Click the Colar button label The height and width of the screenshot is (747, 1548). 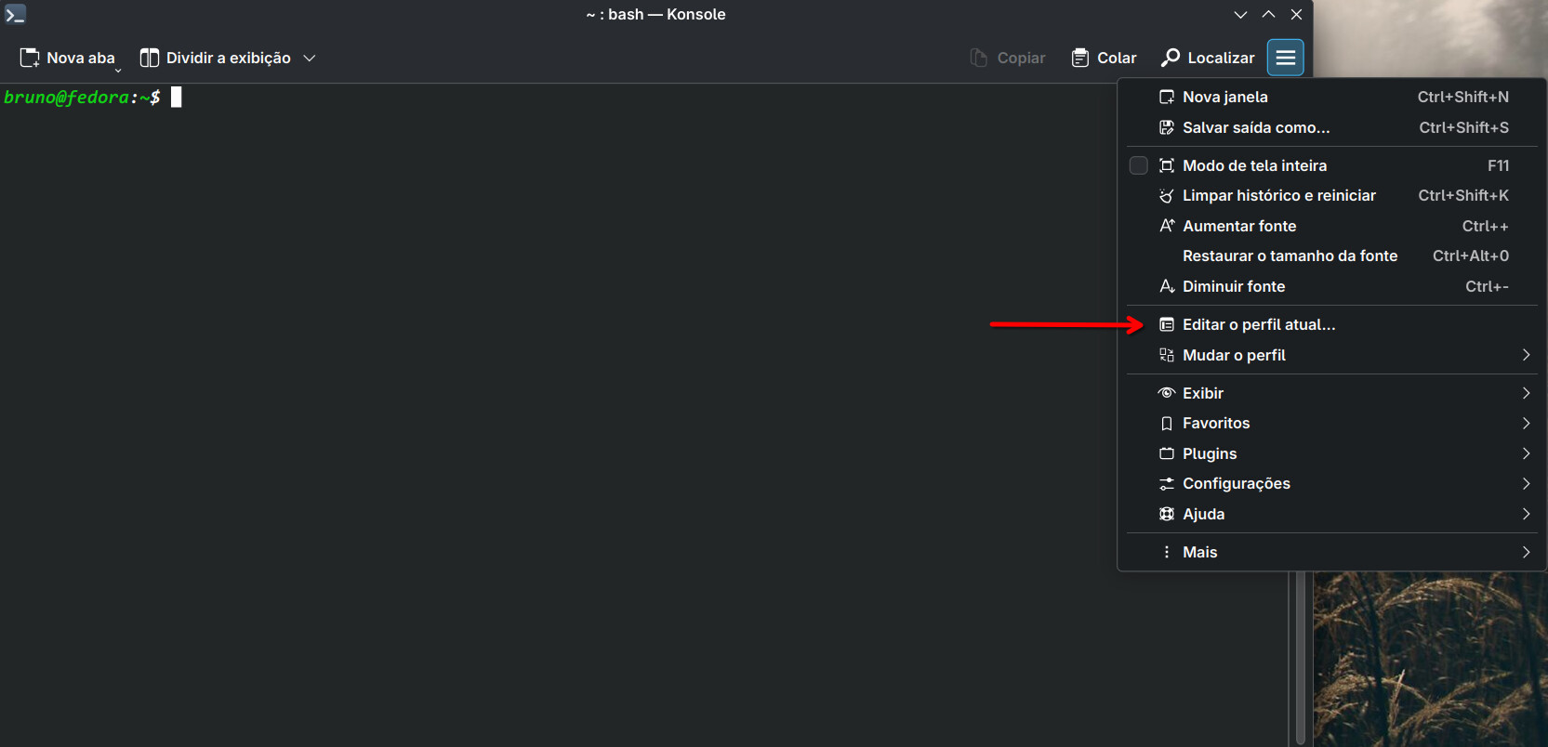click(1117, 58)
